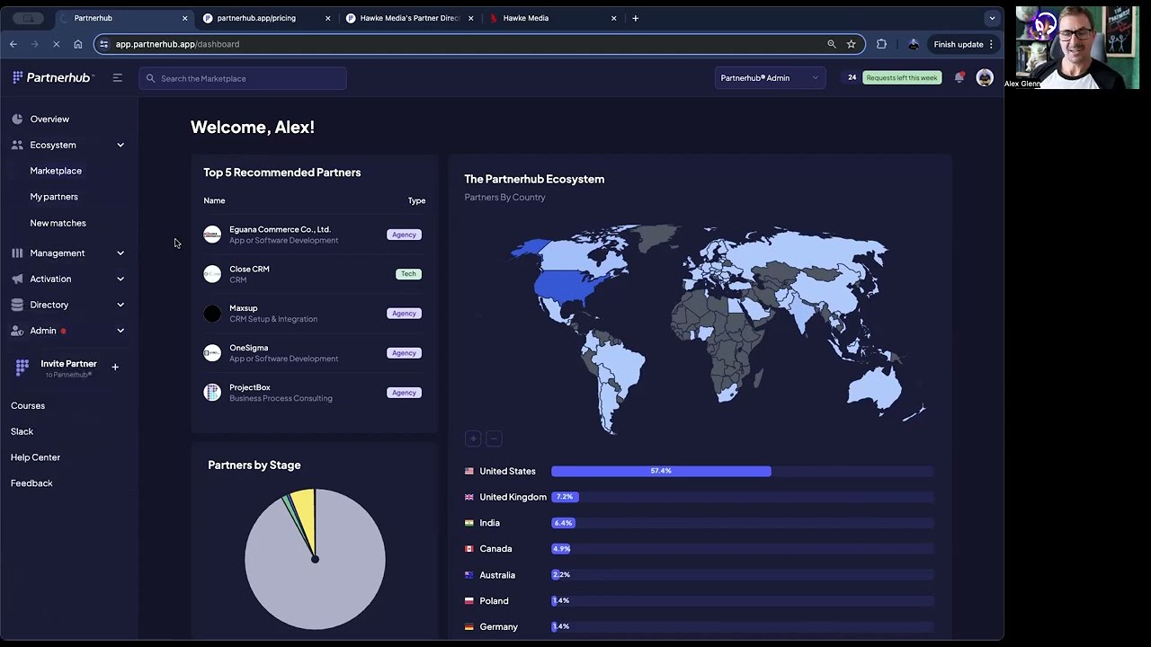The height and width of the screenshot is (647, 1151).
Task: Click the ProjectBox logo
Action: click(212, 393)
